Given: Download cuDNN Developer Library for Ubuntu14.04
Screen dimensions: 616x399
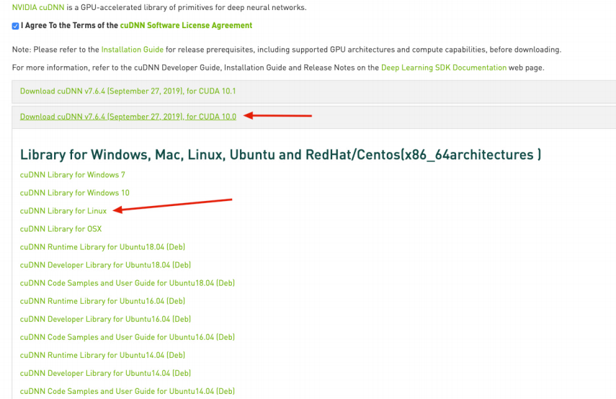Looking at the screenshot, I should (x=105, y=374).
